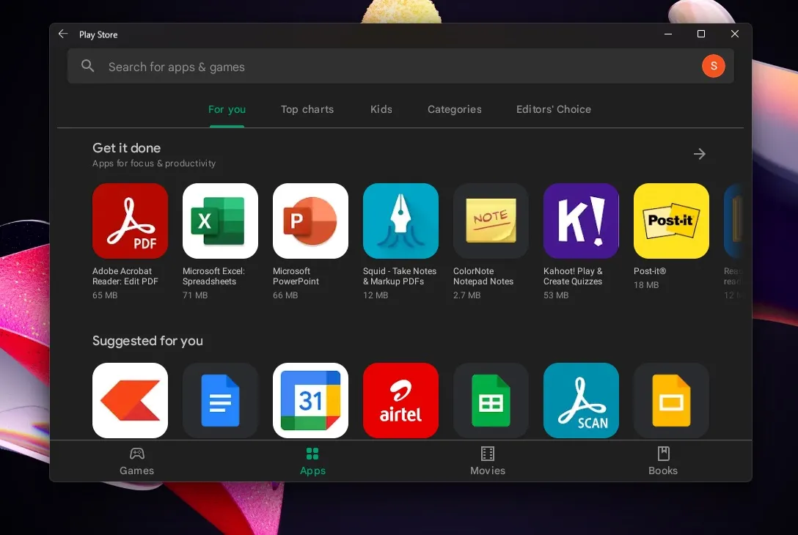This screenshot has width=798, height=535.
Task: Open the Microsoft Excel app icon
Action: (x=220, y=221)
